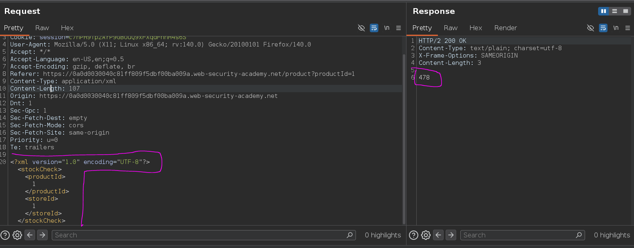Go to next match in Response search

click(x=451, y=235)
